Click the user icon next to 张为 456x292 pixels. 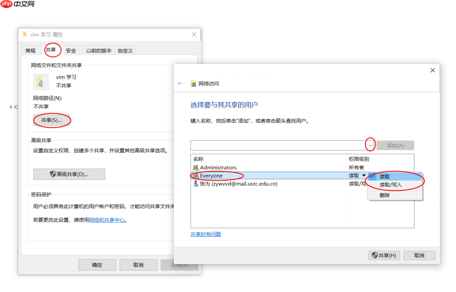pyautogui.click(x=195, y=184)
